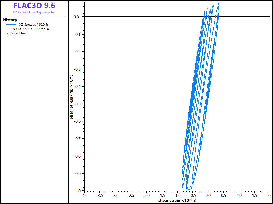Select the XZ-Stress at (-60,0,5) legend entry
273x204 pixels.
coord(34,25)
